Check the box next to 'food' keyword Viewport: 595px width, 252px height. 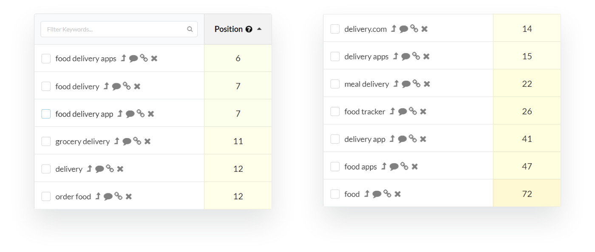pyautogui.click(x=335, y=194)
